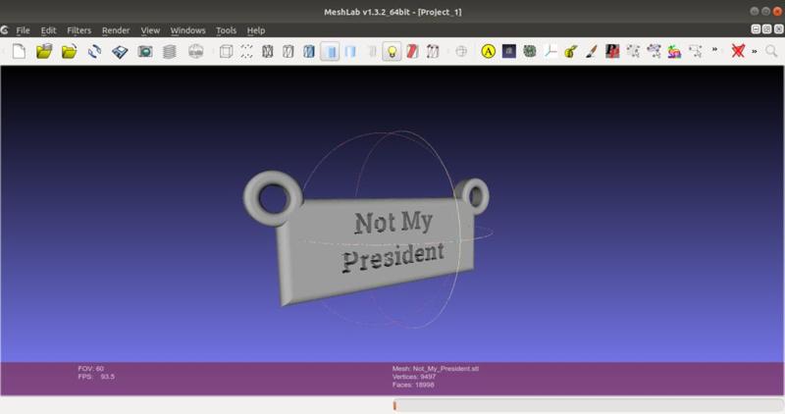
Task: Click the FPS: 93.5 readout
Action: point(96,377)
